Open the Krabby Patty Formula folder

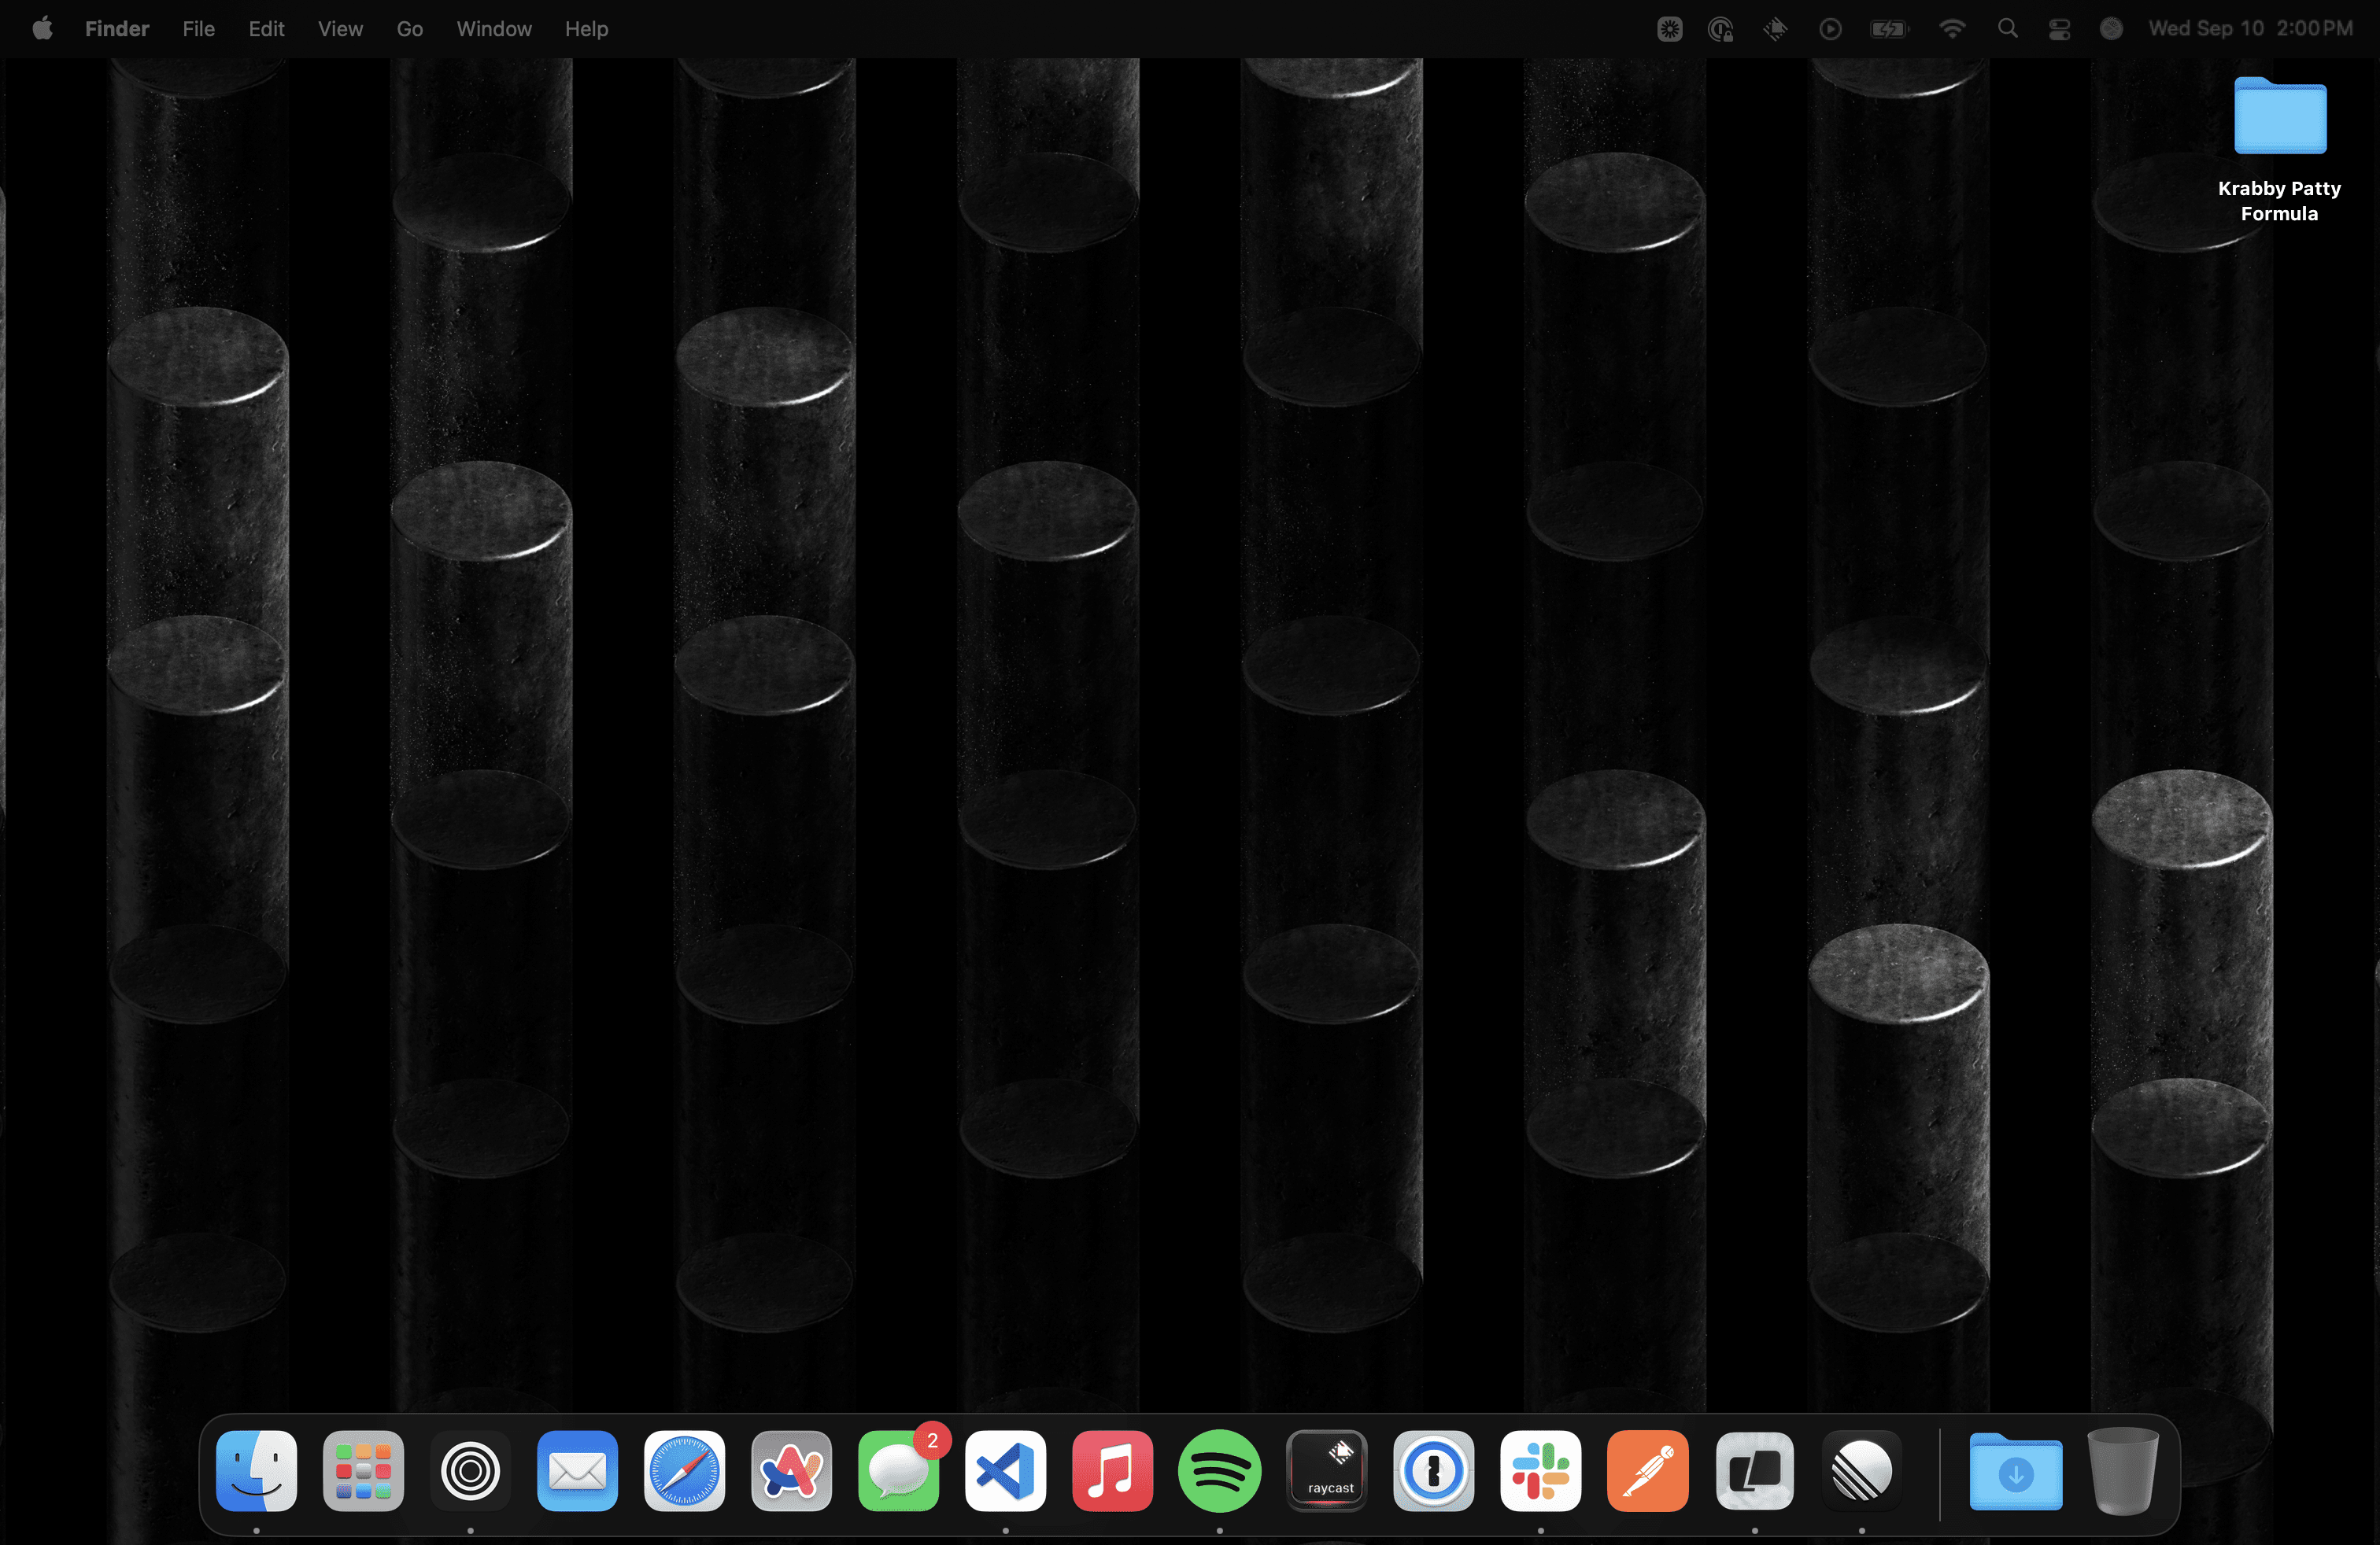[2279, 117]
